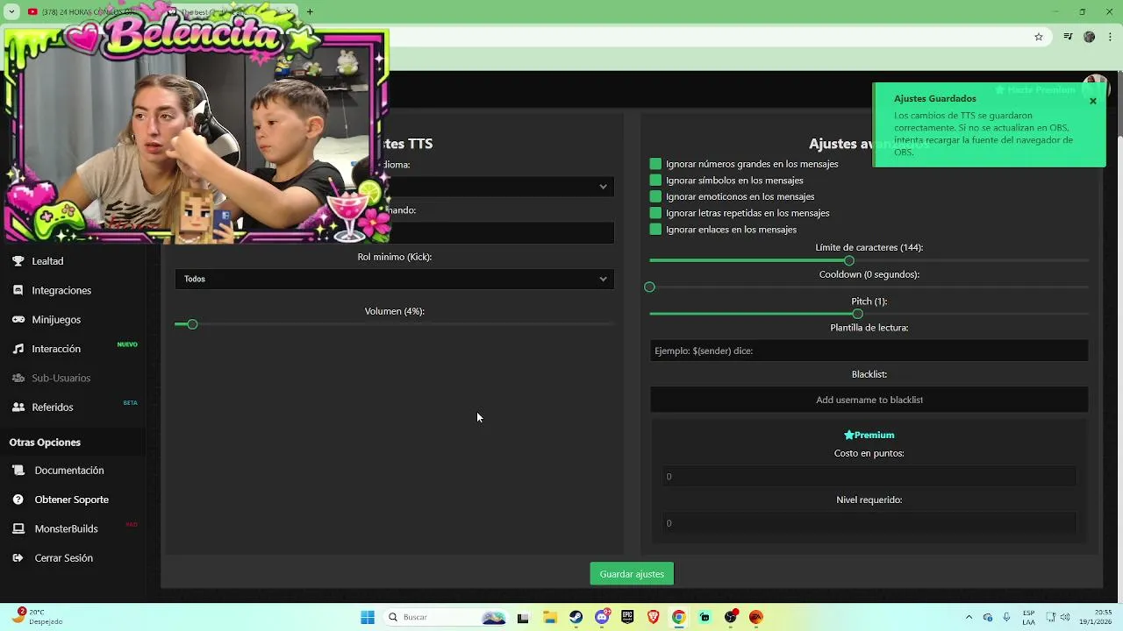Image resolution: width=1123 pixels, height=631 pixels.
Task: Open Obtener Soporte
Action: pos(72,500)
